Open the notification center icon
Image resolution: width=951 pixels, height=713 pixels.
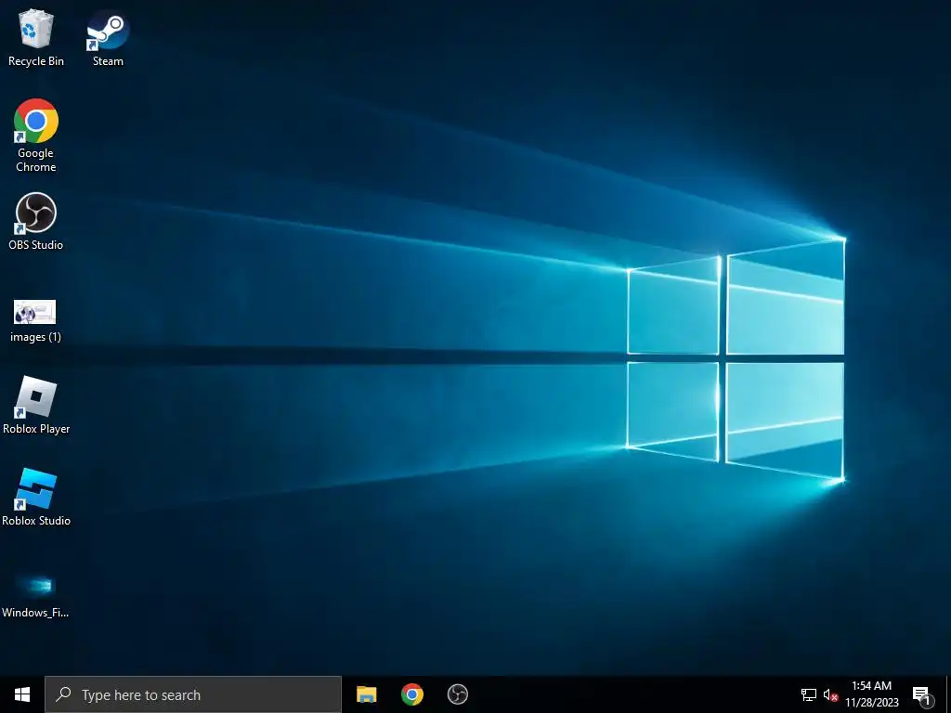tap(922, 695)
